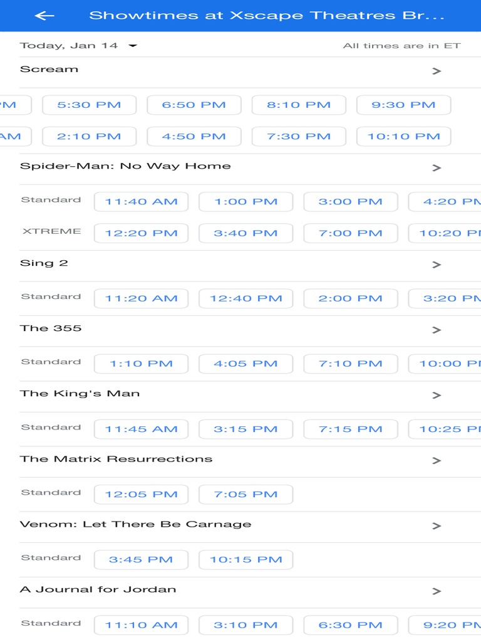Choose Spider-Man Standard 11:40 AM showtime
481x642 pixels.
point(141,202)
